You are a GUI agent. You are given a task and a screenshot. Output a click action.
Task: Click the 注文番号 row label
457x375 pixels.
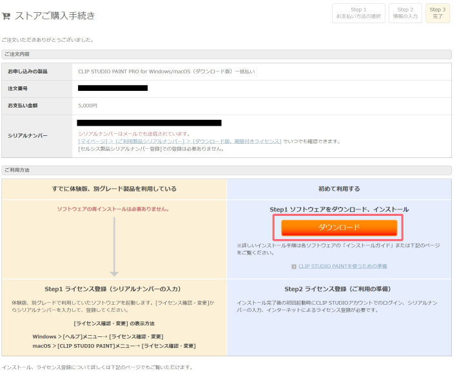[17, 88]
